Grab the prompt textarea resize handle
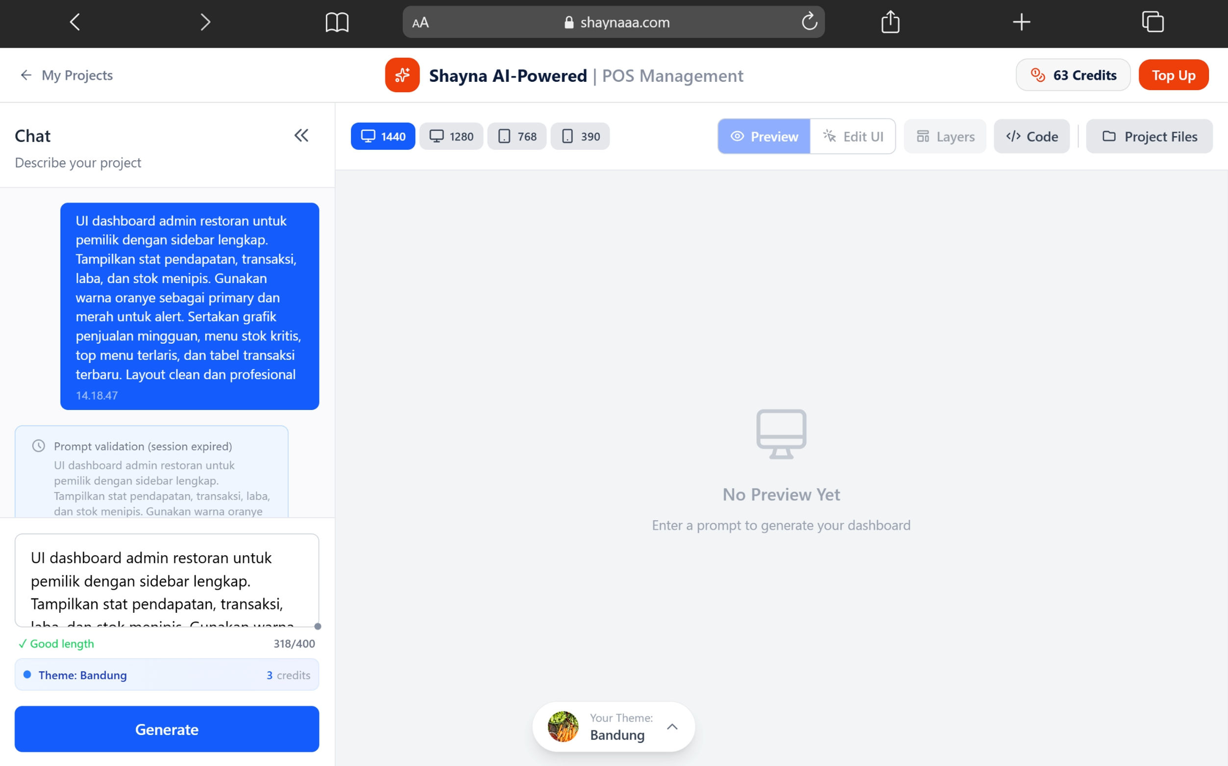The width and height of the screenshot is (1228, 766). [x=318, y=626]
